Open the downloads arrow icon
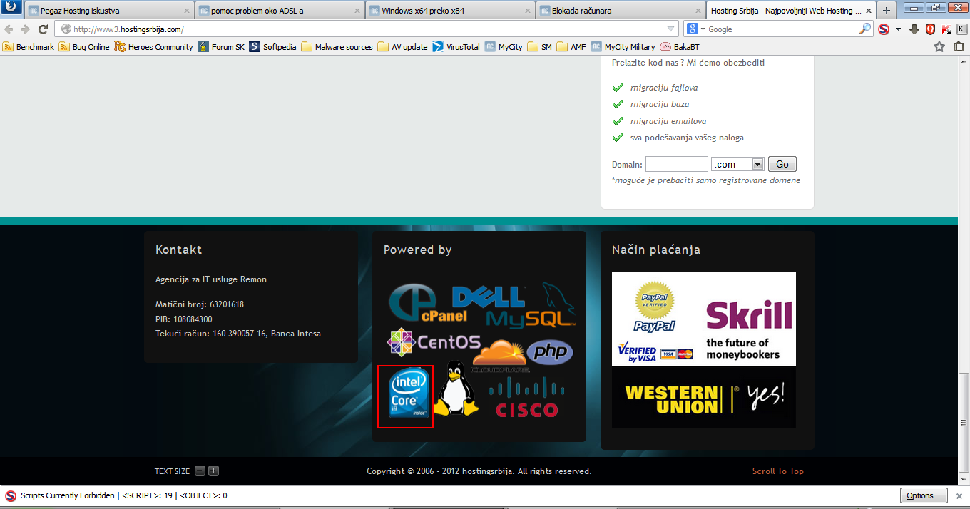Screen dimensions: 970x509 point(914,29)
